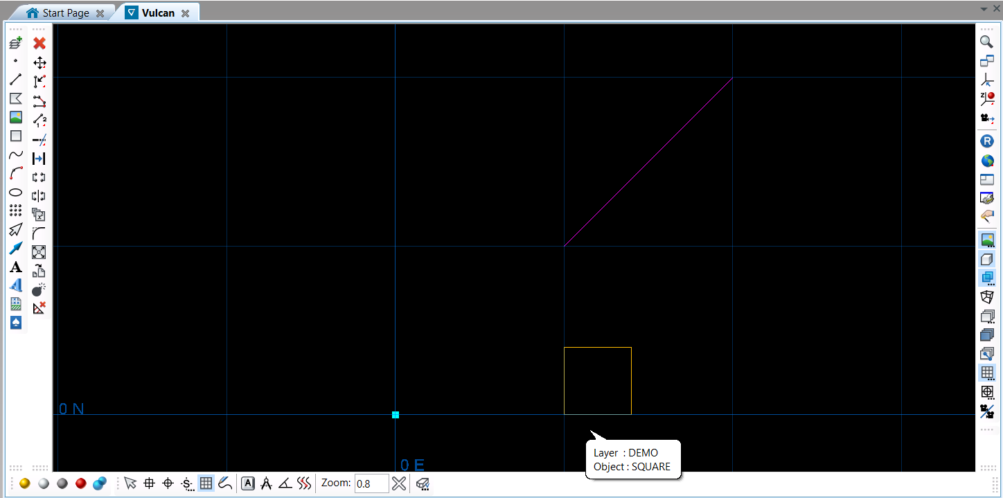The height and width of the screenshot is (498, 1003).
Task: Pick the dark grey sphere colour
Action: pyautogui.click(x=62, y=483)
